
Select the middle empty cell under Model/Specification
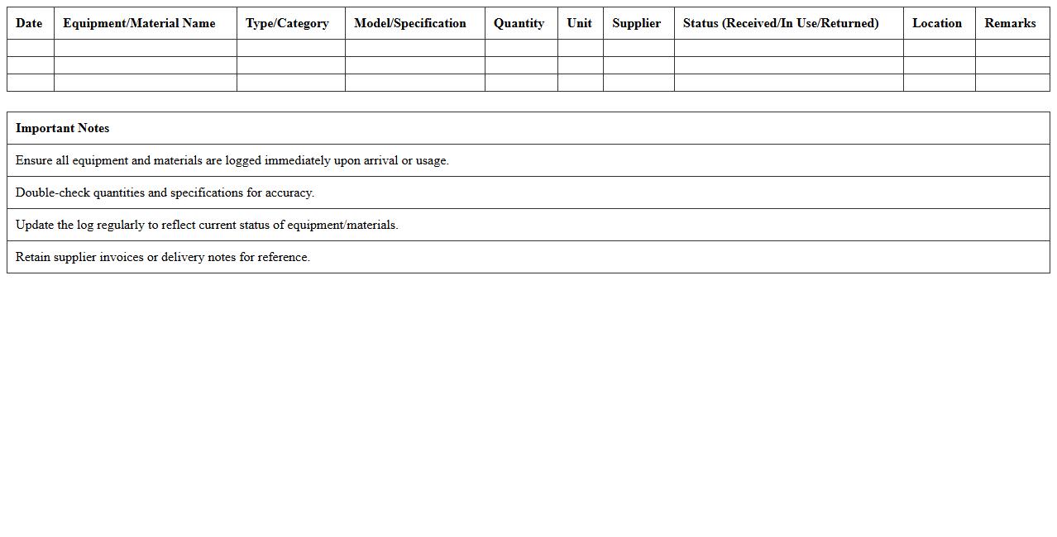pyautogui.click(x=414, y=65)
